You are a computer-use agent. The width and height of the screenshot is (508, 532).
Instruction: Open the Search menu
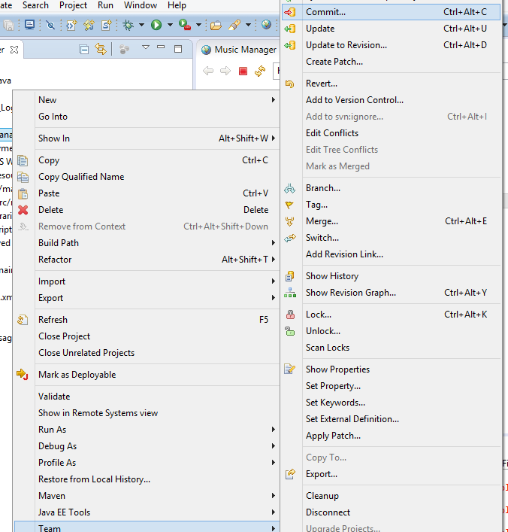(x=35, y=5)
